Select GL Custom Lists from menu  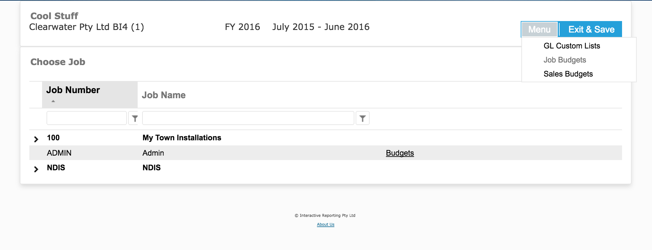(x=572, y=46)
